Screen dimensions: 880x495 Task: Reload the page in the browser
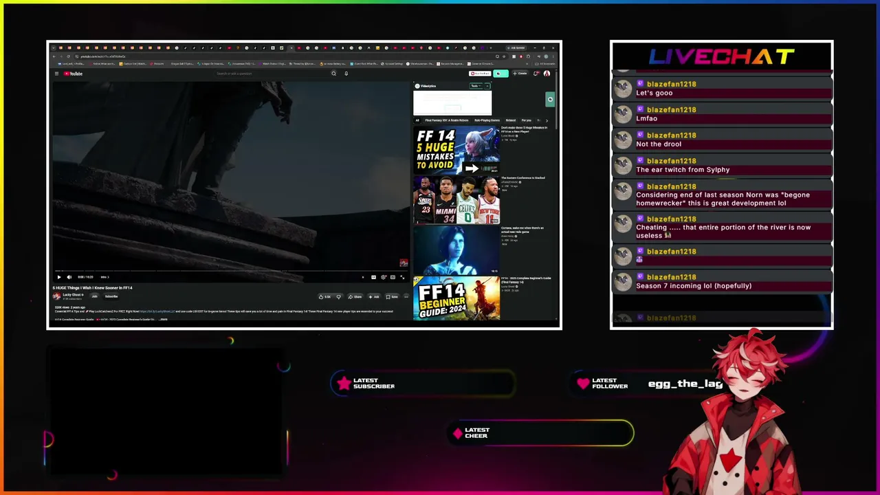point(68,56)
